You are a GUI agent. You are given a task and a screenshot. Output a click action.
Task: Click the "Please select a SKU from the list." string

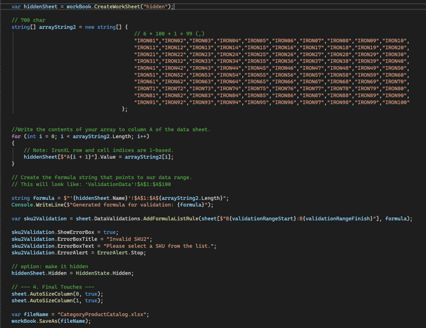pos(158,246)
